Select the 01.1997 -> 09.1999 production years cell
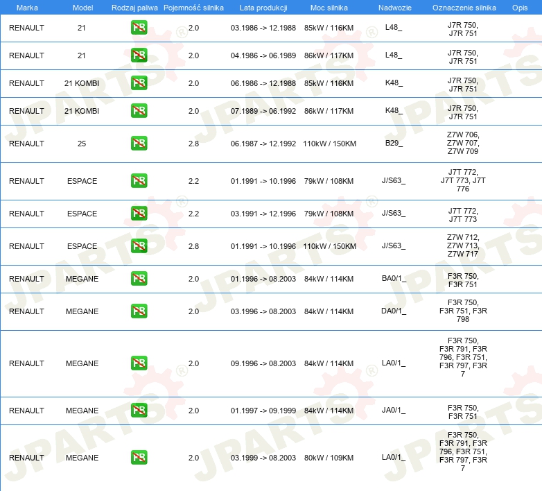Image resolution: width=542 pixels, height=491 pixels. tap(263, 411)
